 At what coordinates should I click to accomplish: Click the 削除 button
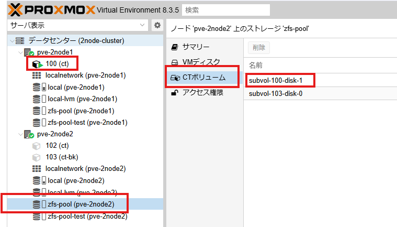pyautogui.click(x=259, y=47)
